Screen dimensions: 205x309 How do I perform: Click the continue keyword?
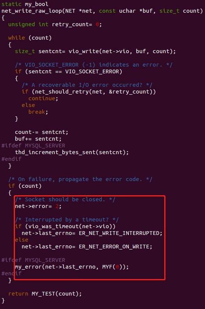click(x=42, y=98)
